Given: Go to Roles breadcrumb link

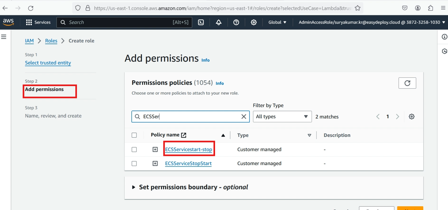Looking at the screenshot, I should (51, 41).
